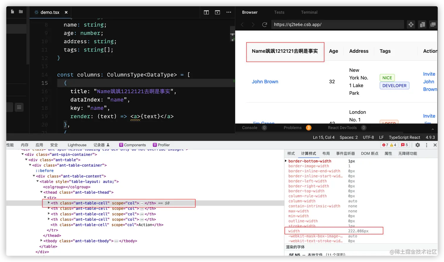Switch to the 事件监听器 event listeners tab
The width and height of the screenshot is (444, 262).
pos(345,153)
